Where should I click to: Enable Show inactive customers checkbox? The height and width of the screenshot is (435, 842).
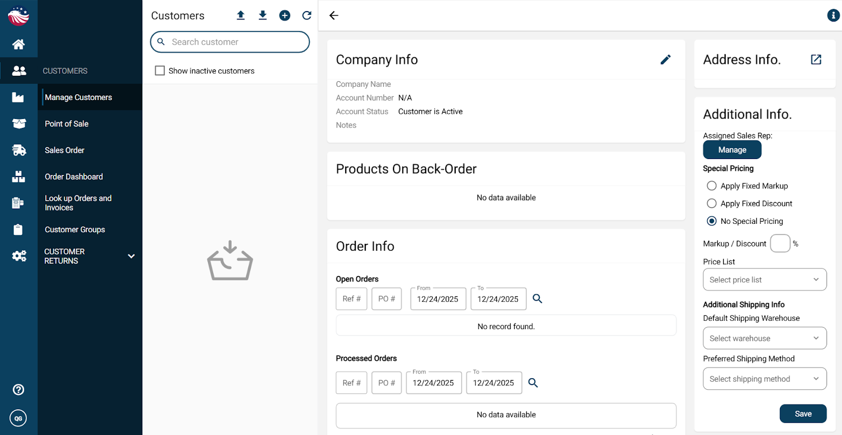[x=160, y=71]
